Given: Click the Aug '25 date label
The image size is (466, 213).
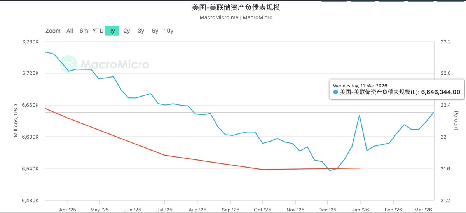Looking at the screenshot, I should 198,210.
